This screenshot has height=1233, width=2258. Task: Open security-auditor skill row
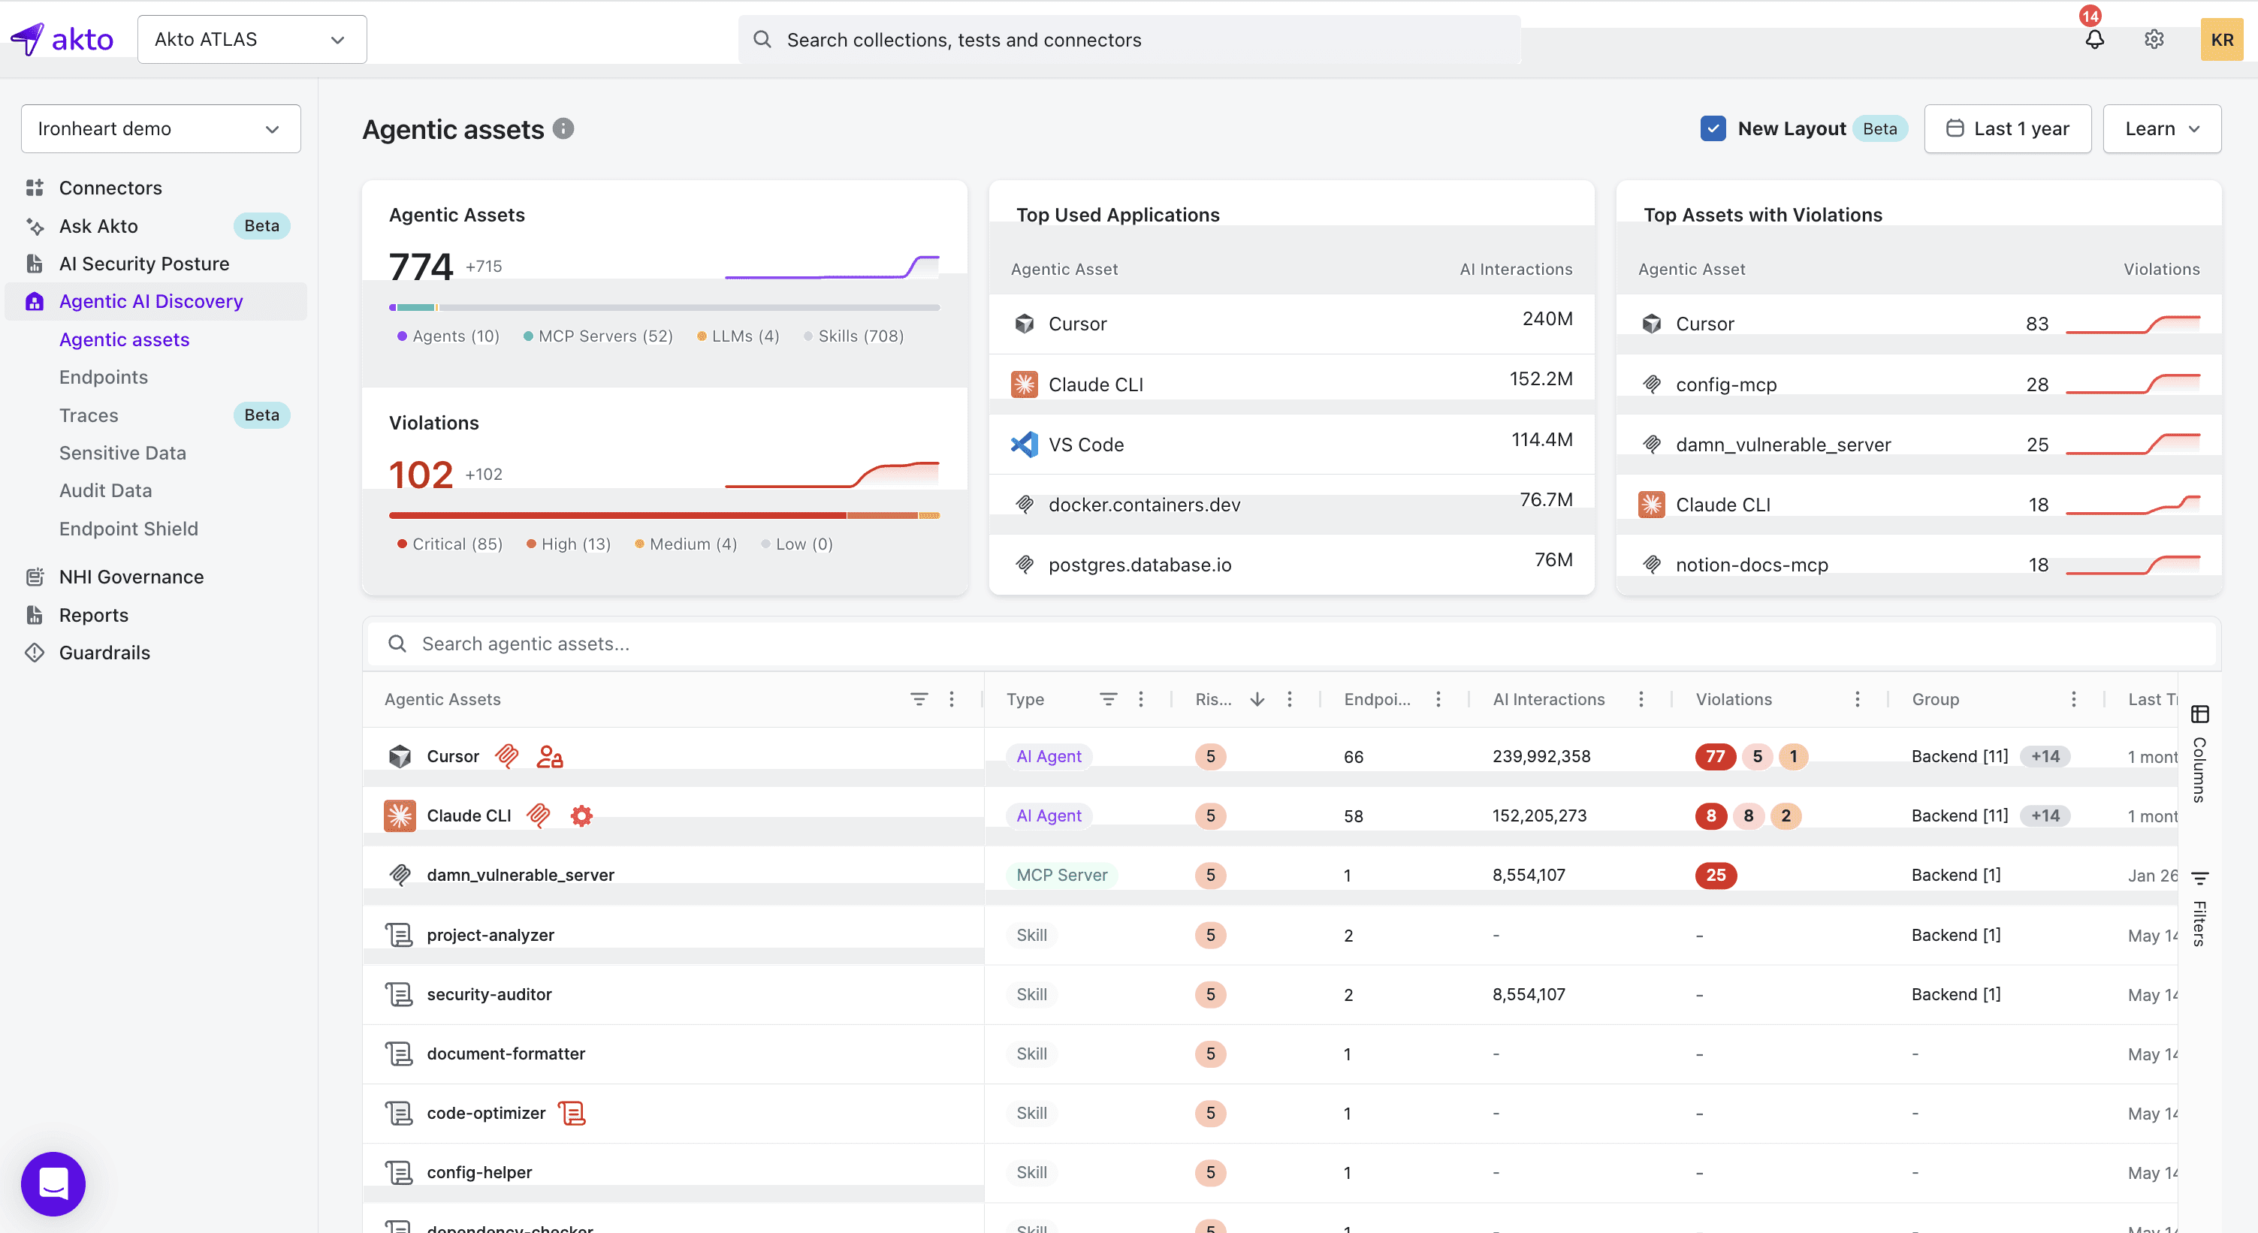489,995
